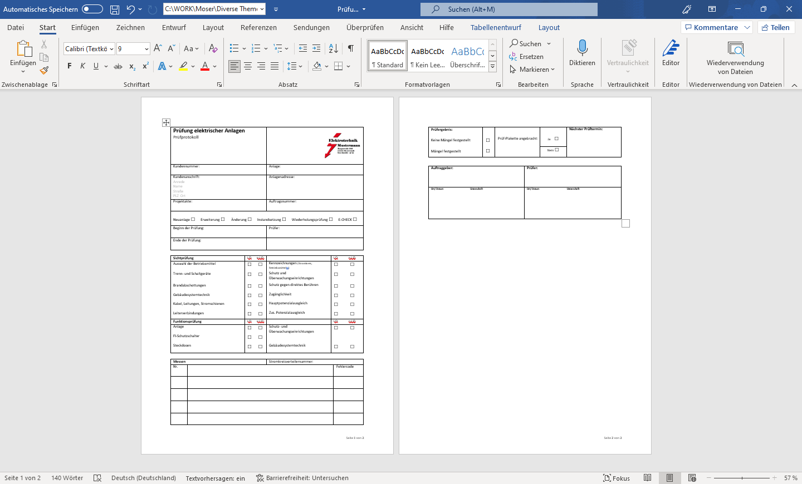802x484 pixels.
Task: Open the Tabellenentwurf ribbon tab
Action: coord(496,27)
